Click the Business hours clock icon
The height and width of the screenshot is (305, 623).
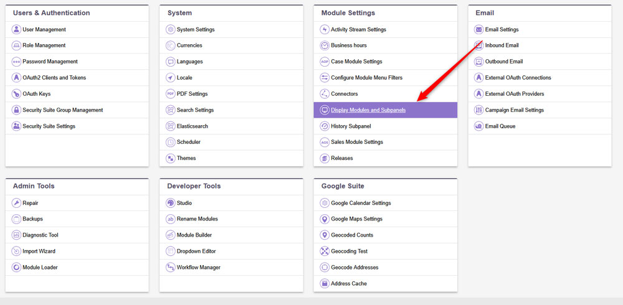point(325,45)
